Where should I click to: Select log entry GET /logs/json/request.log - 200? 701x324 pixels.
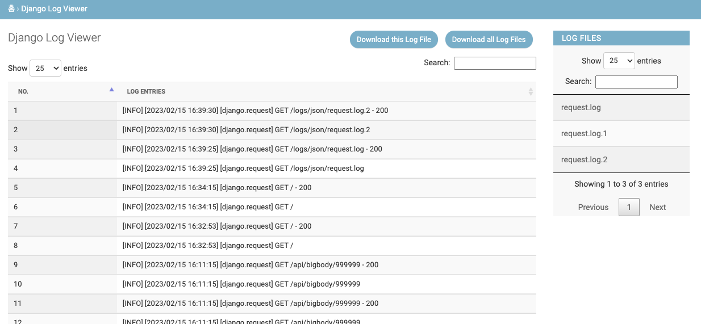tap(327, 149)
